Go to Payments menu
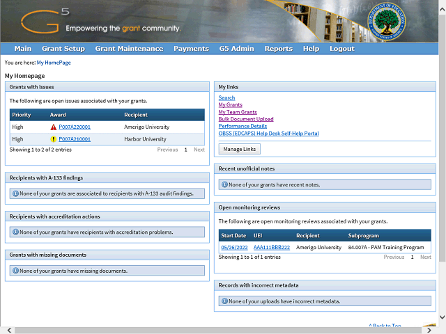 191,49
